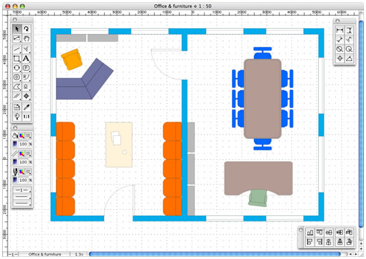The width and height of the screenshot is (366, 259).
Task: Pick the crosshair locator tool
Action: pyautogui.click(x=26, y=96)
